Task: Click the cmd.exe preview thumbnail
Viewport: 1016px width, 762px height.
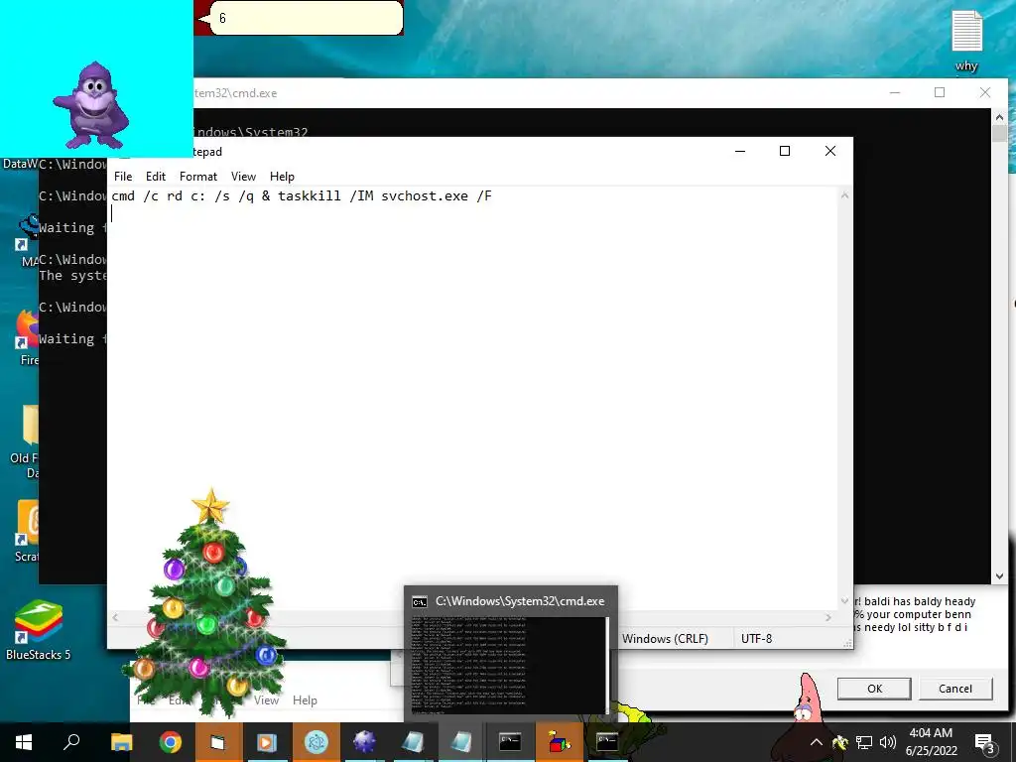Action: 509,665
